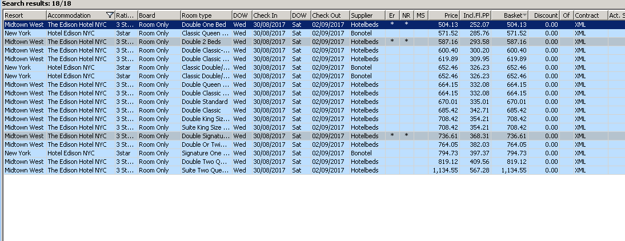The image size is (625, 241).
Task: Select the Suite Two Que... room cell
Action: pos(206,170)
